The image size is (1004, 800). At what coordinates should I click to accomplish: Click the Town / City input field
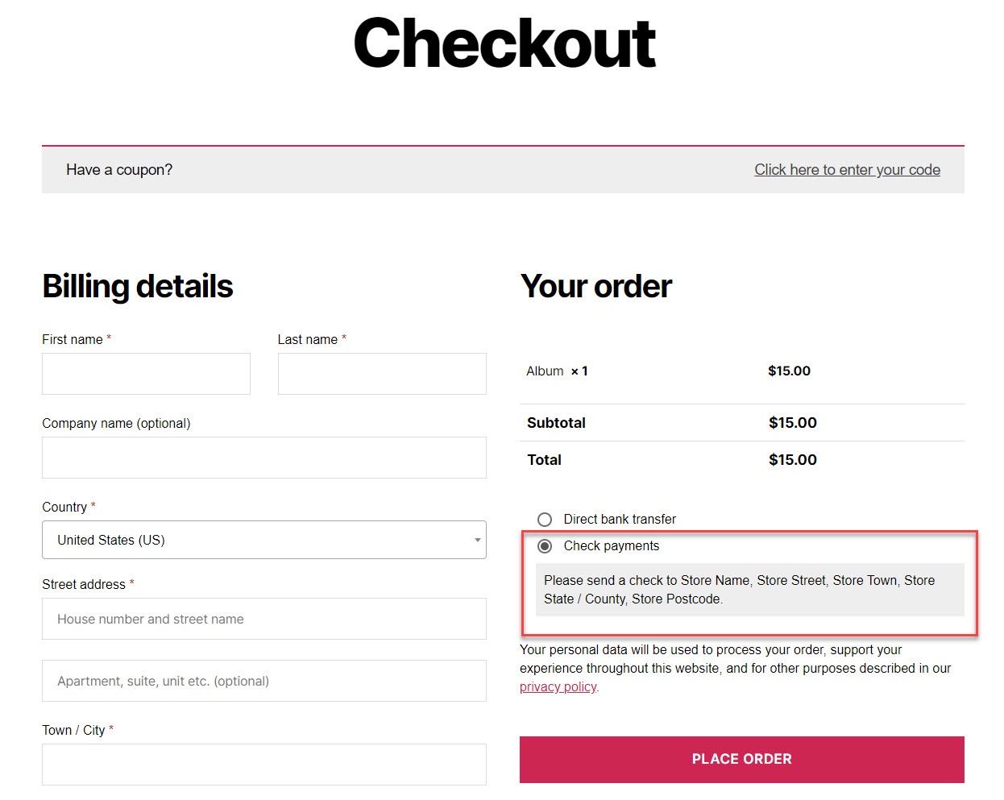[x=263, y=765]
